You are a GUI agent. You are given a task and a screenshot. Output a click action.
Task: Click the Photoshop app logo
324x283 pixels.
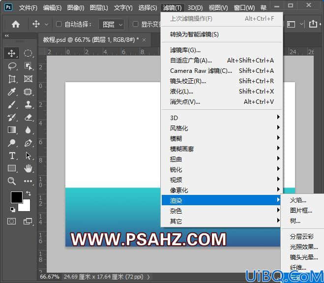[x=8, y=7]
